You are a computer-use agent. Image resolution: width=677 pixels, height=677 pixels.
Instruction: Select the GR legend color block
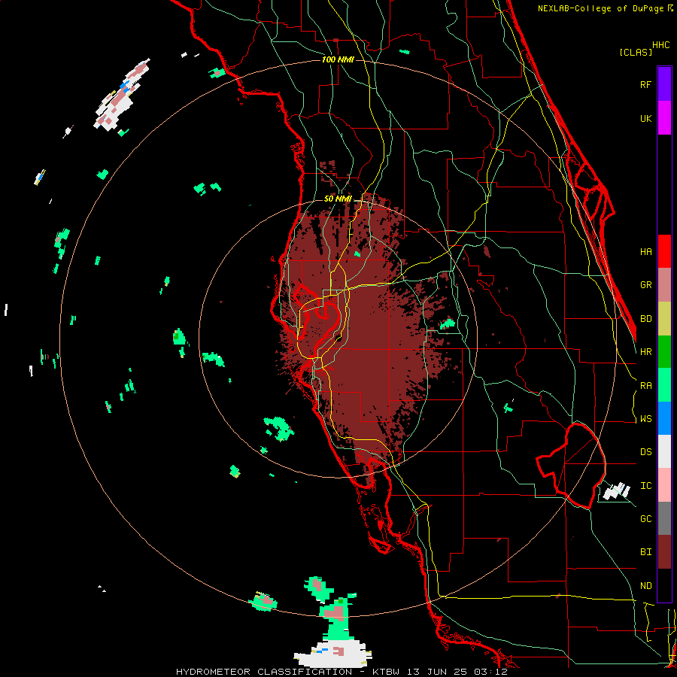pyautogui.click(x=664, y=285)
